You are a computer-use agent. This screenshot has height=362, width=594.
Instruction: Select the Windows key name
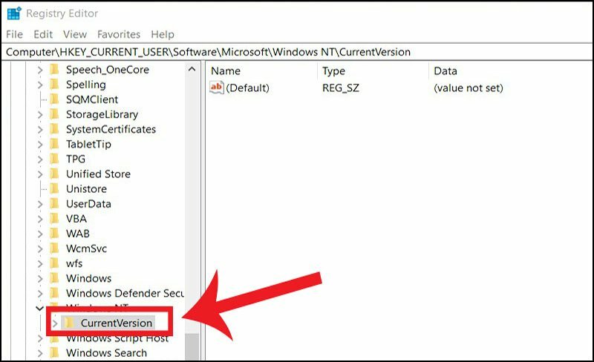tap(88, 278)
